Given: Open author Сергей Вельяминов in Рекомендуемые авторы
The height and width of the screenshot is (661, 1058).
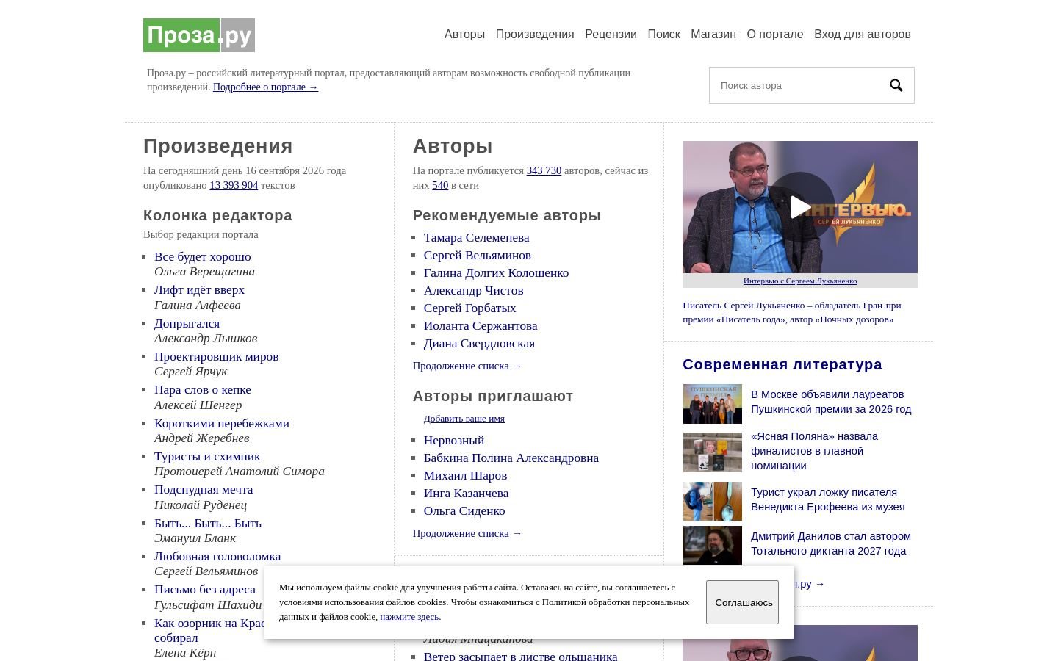Looking at the screenshot, I should tap(477, 255).
